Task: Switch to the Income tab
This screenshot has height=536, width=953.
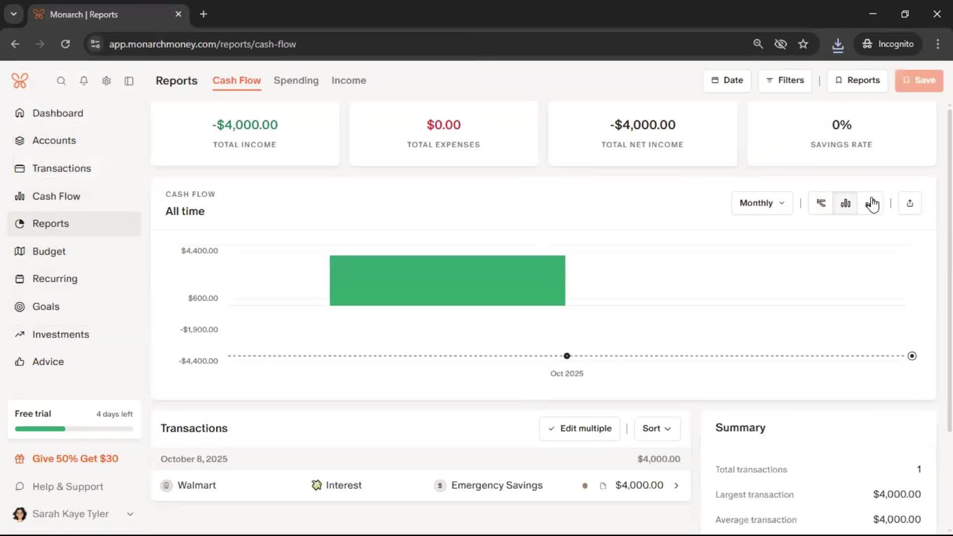Action: [348, 80]
